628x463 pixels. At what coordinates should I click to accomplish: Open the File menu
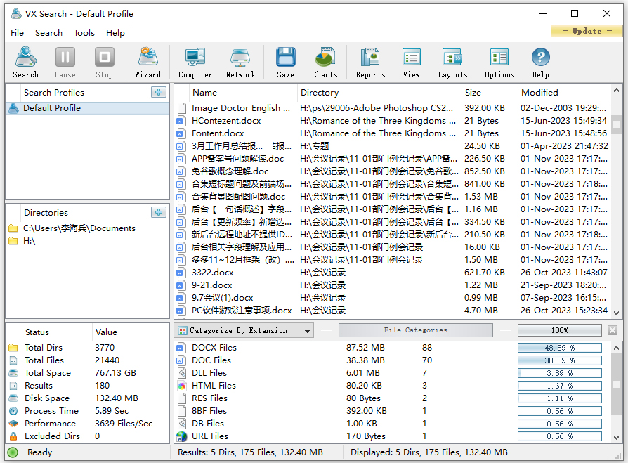tap(17, 32)
